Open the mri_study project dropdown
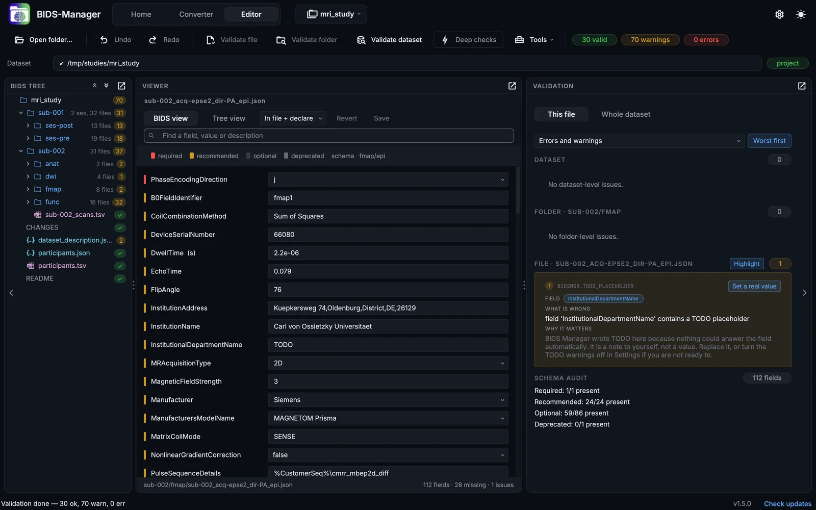This screenshot has height=510, width=816. pos(331,14)
